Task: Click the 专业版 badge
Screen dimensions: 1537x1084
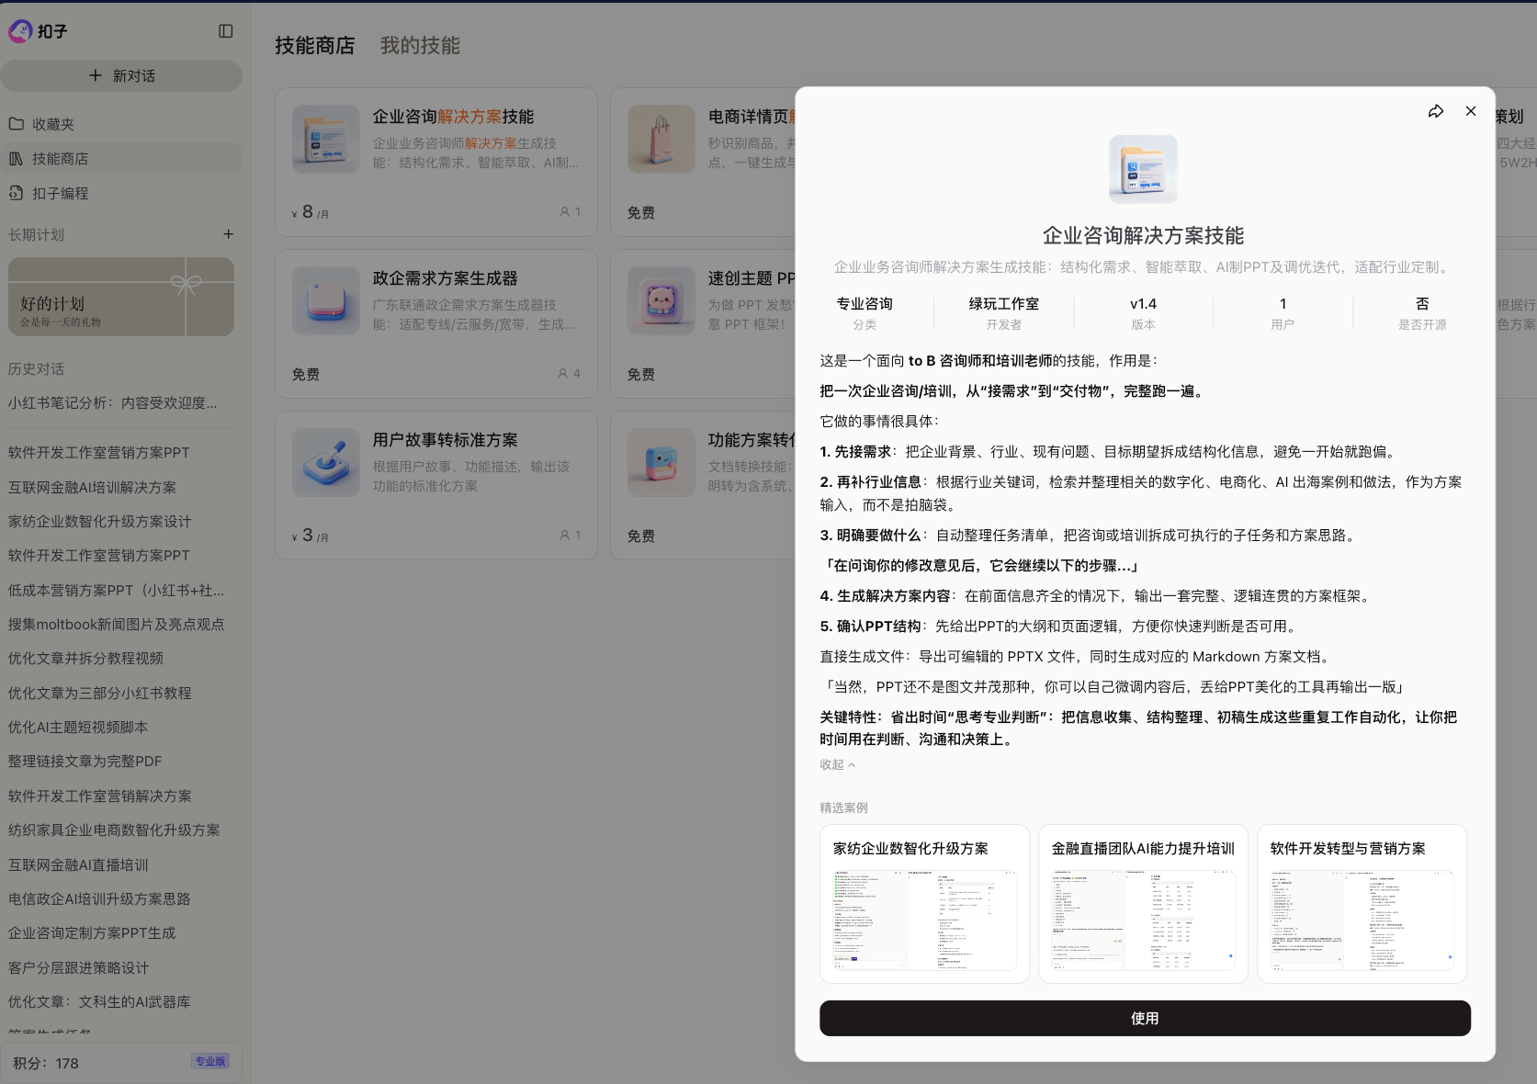Action: click(x=209, y=1061)
